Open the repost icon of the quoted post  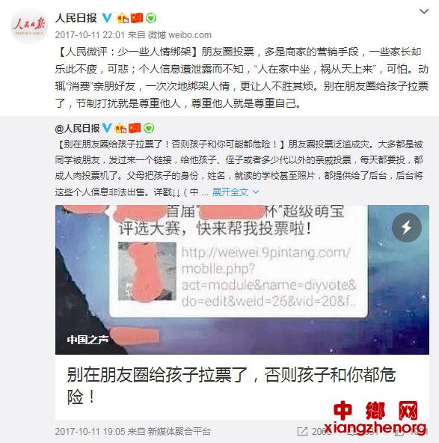pos(302,431)
